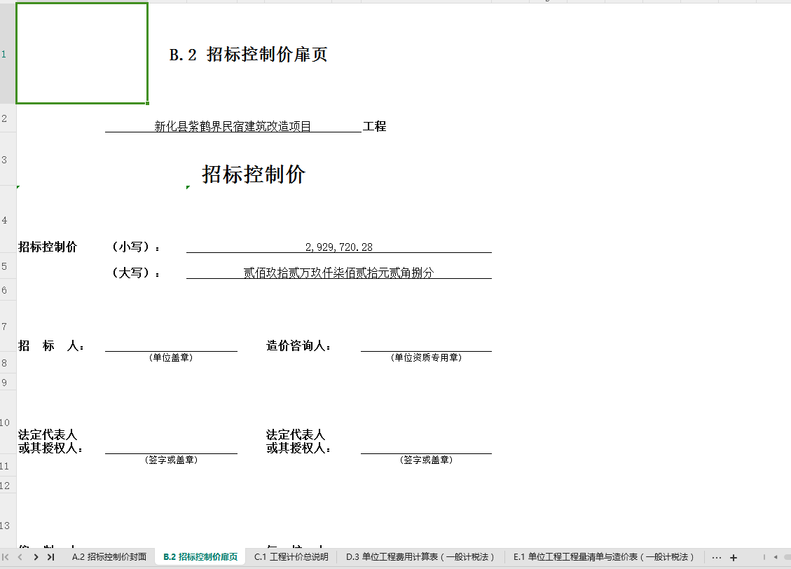Click the large centered 招标控制价 heading
The height and width of the screenshot is (569, 791).
254,174
